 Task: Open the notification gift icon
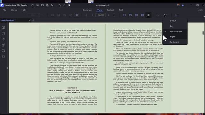[178, 5]
